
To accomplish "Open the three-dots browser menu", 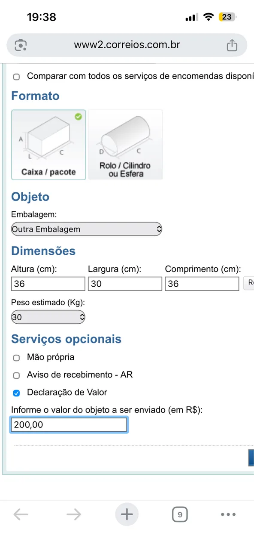I will pyautogui.click(x=228, y=514).
